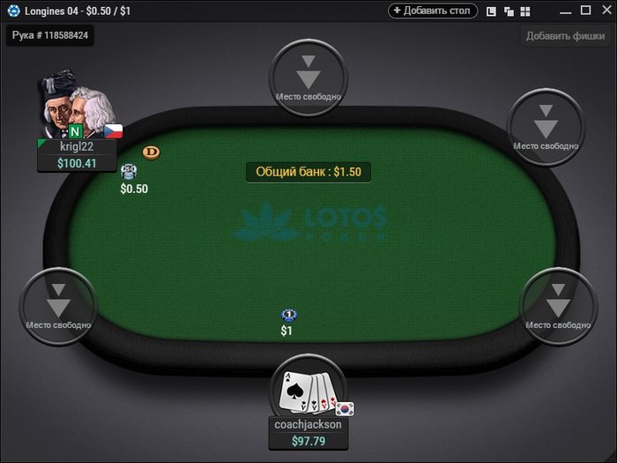Screen dimensions: 617x463
Task: Select the cascade windows layout icon
Action: point(509,11)
